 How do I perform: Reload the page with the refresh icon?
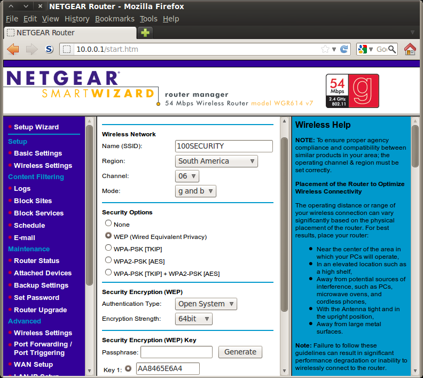pyautogui.click(x=344, y=49)
